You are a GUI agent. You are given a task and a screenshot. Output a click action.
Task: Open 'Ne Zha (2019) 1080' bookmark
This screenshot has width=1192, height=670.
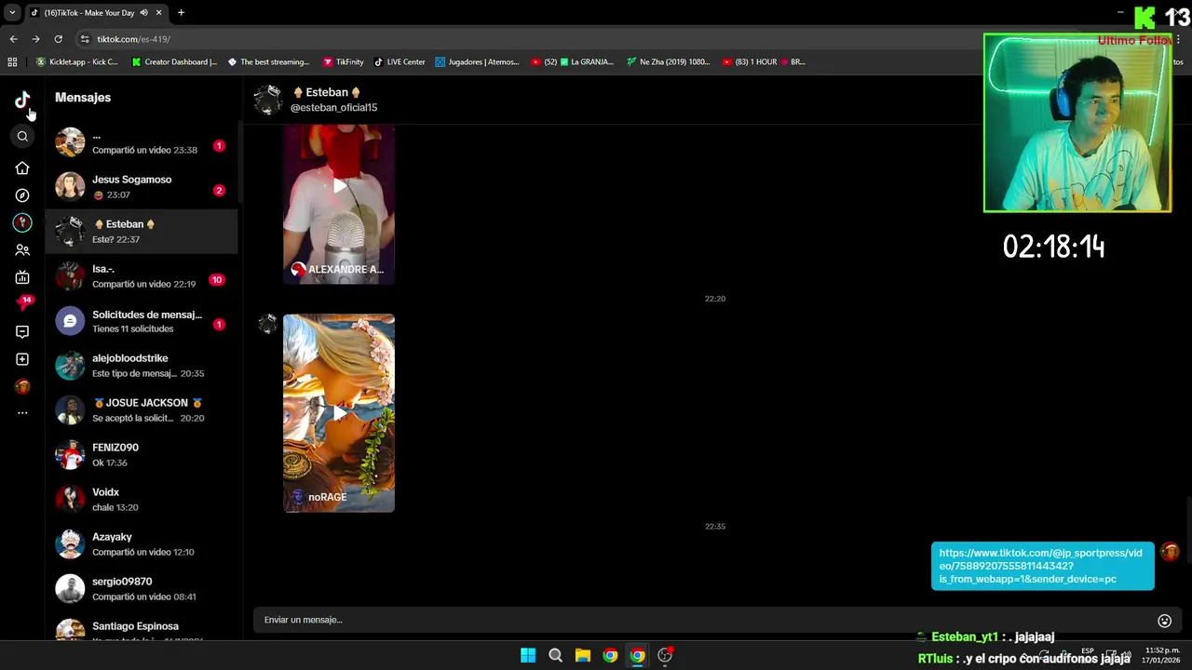pyautogui.click(x=668, y=62)
